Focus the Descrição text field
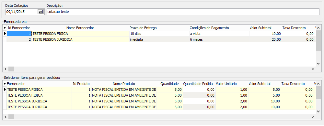The image size is (324, 126). point(183,12)
